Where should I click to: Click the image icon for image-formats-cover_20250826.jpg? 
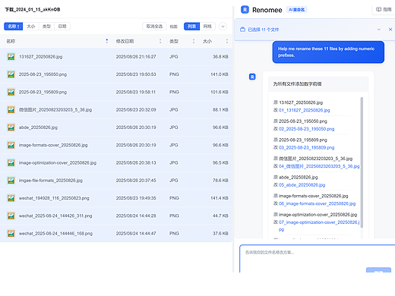pyautogui.click(x=11, y=145)
